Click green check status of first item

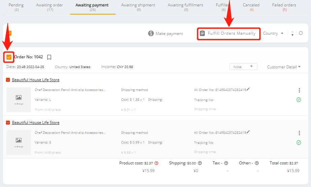299,100
